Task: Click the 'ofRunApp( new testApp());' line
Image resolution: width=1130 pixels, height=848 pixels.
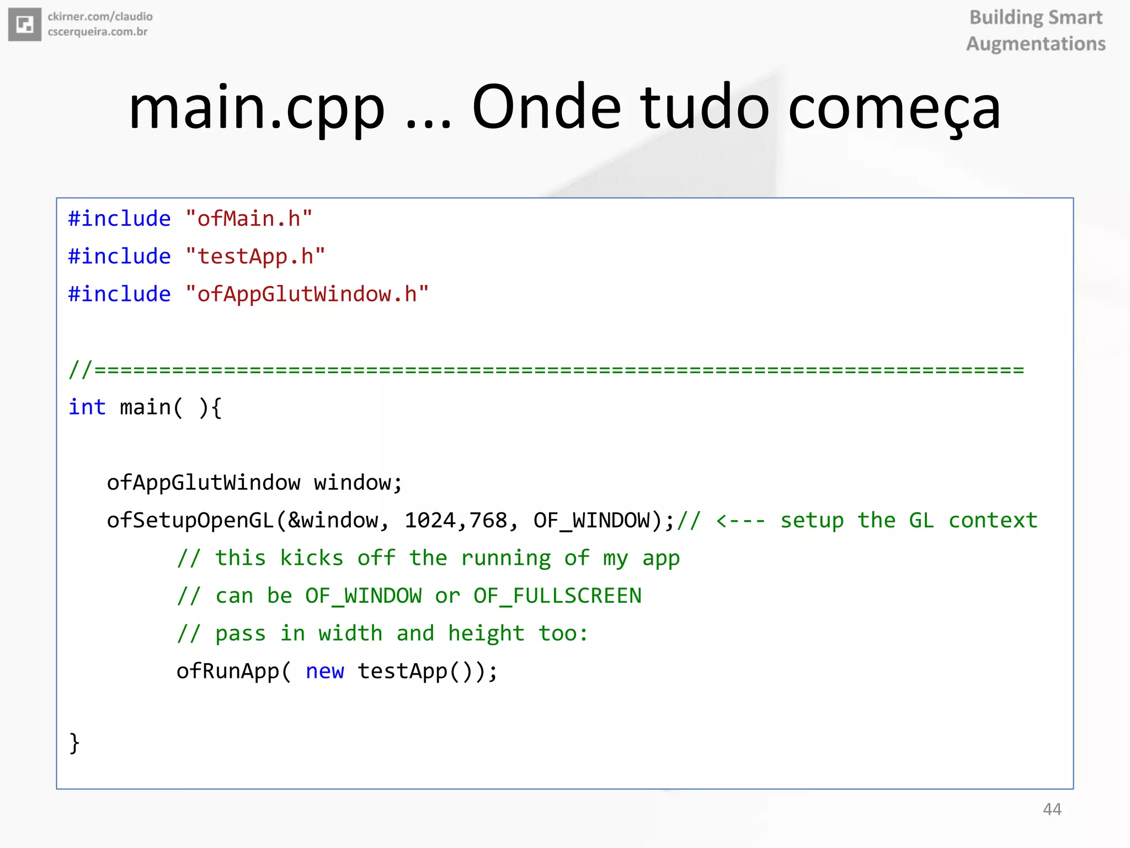Action: tap(337, 671)
